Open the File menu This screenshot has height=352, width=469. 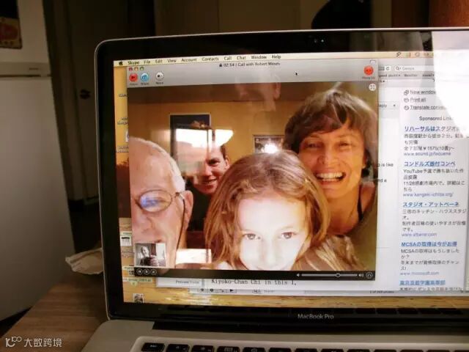[147, 62]
